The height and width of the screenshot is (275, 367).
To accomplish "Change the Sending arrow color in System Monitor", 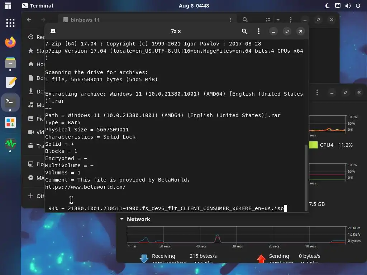I will click(261, 259).
